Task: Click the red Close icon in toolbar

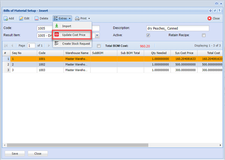Action: (x=209, y=18)
